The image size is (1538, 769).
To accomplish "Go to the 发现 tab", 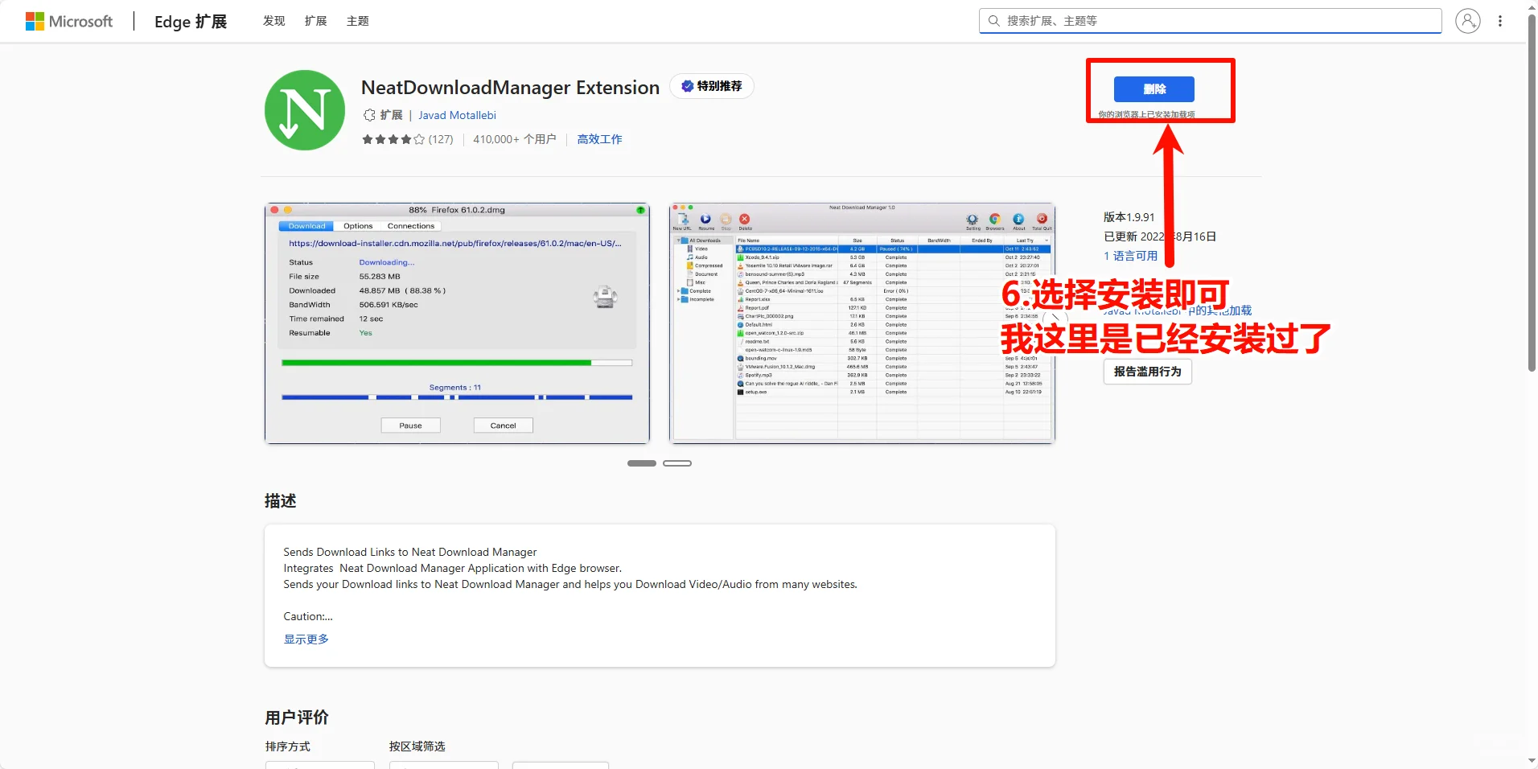I will pos(274,21).
